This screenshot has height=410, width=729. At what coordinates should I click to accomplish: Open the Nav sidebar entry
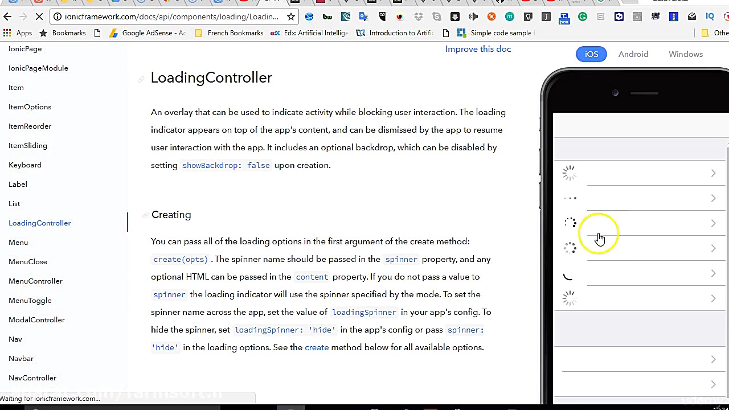[15, 339]
